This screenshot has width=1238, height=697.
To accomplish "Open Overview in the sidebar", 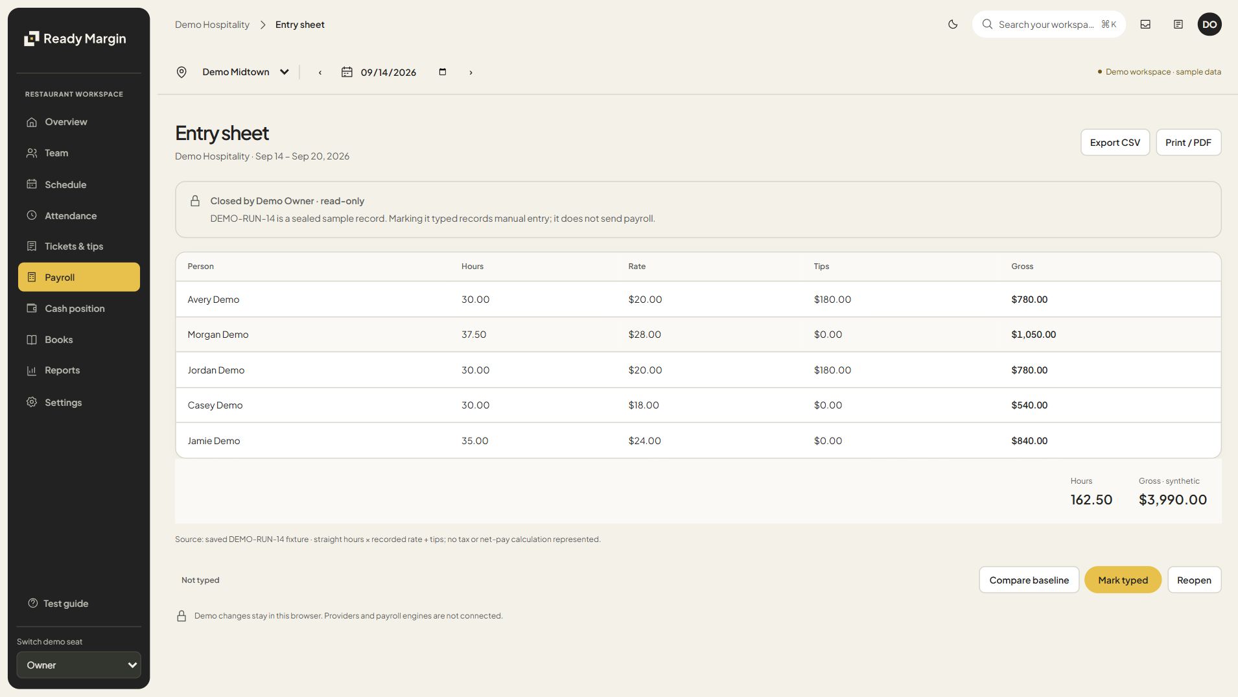I will tap(79, 122).
